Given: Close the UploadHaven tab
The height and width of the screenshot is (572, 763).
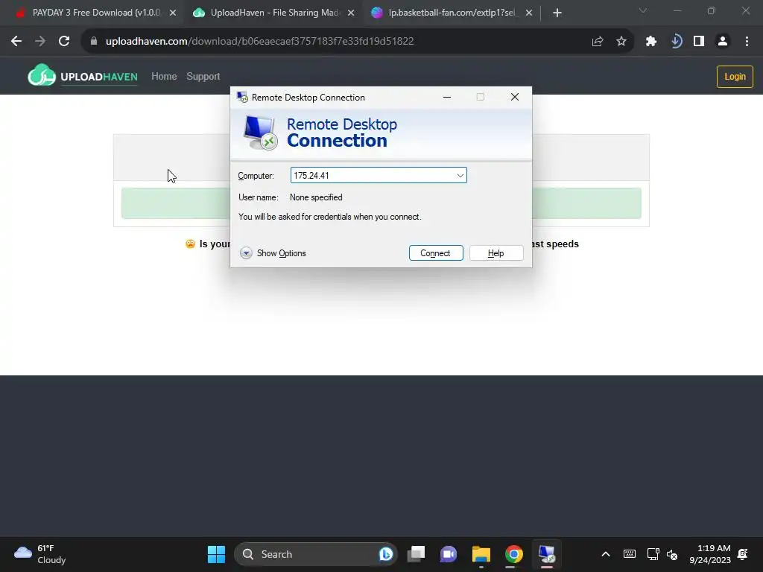Looking at the screenshot, I should pos(351,13).
